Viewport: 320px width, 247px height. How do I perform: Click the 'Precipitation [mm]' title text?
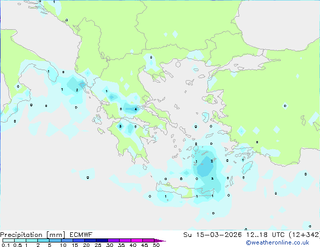(33, 235)
